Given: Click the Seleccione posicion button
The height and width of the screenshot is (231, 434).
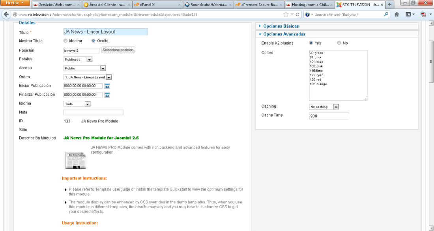Looking at the screenshot, I should click(118, 50).
